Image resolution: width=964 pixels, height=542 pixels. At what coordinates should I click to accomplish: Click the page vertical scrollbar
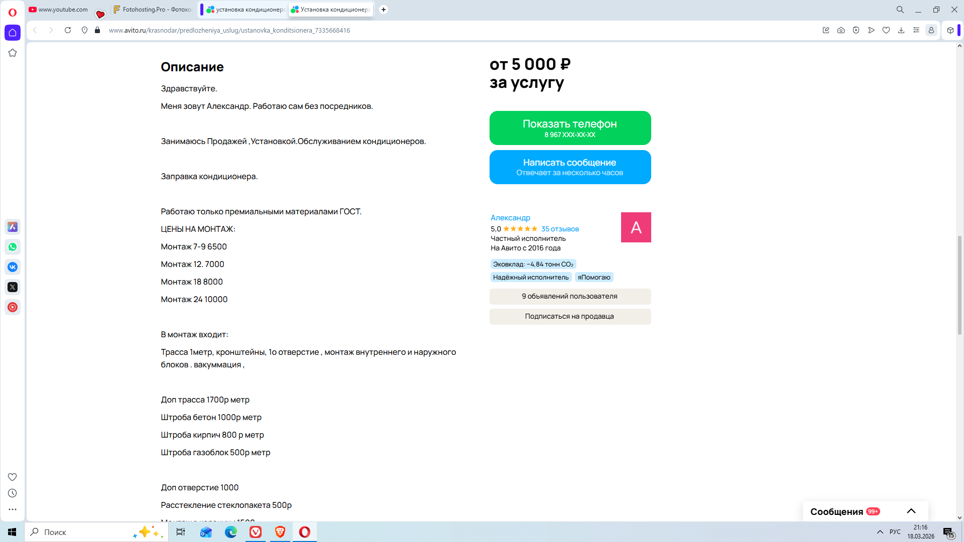click(959, 285)
